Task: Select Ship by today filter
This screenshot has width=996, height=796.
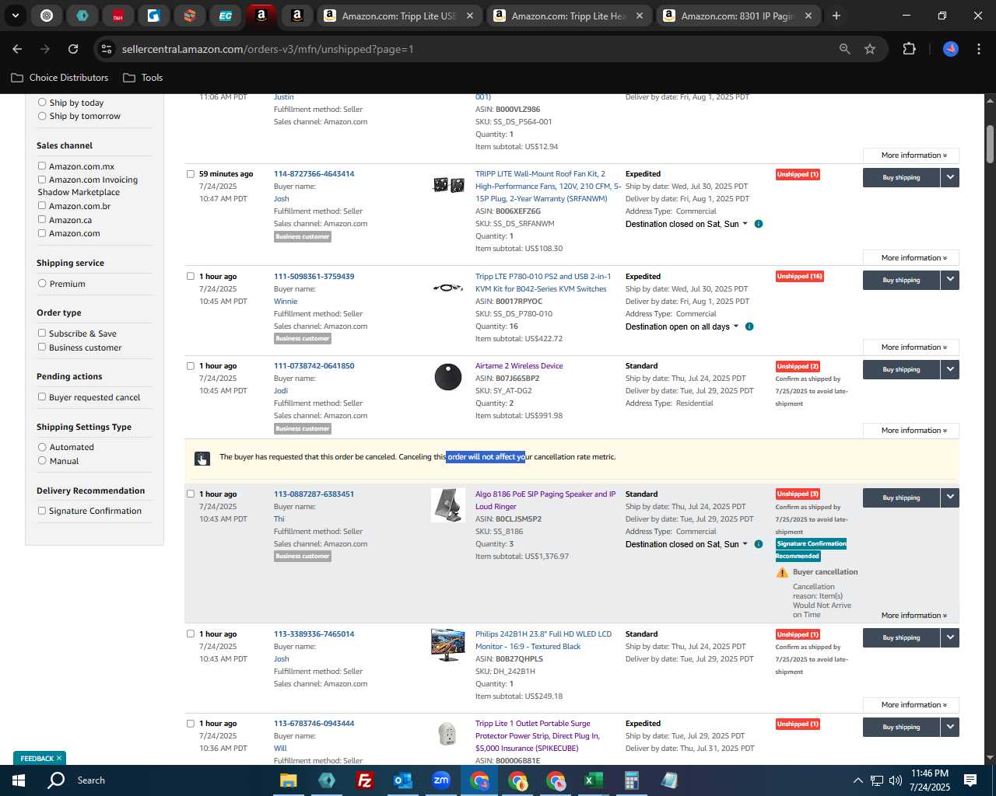Action: pos(42,102)
